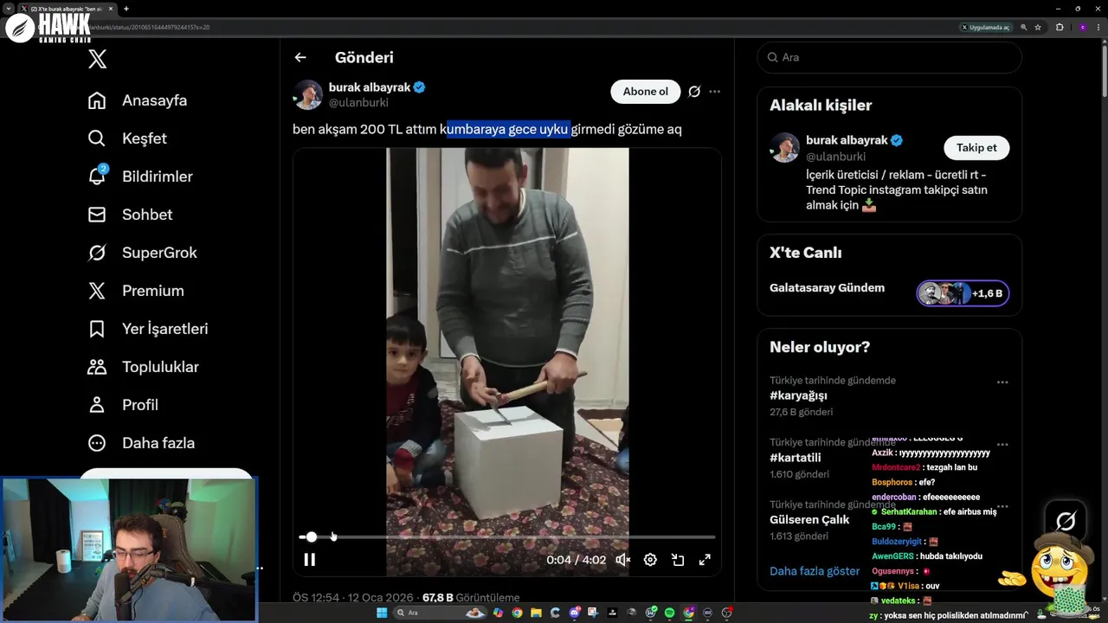Pause the video
The width and height of the screenshot is (1108, 623).
309,560
